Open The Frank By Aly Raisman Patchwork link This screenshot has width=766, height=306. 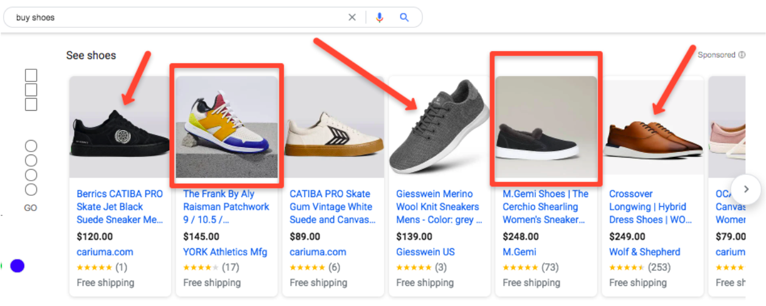[226, 207]
